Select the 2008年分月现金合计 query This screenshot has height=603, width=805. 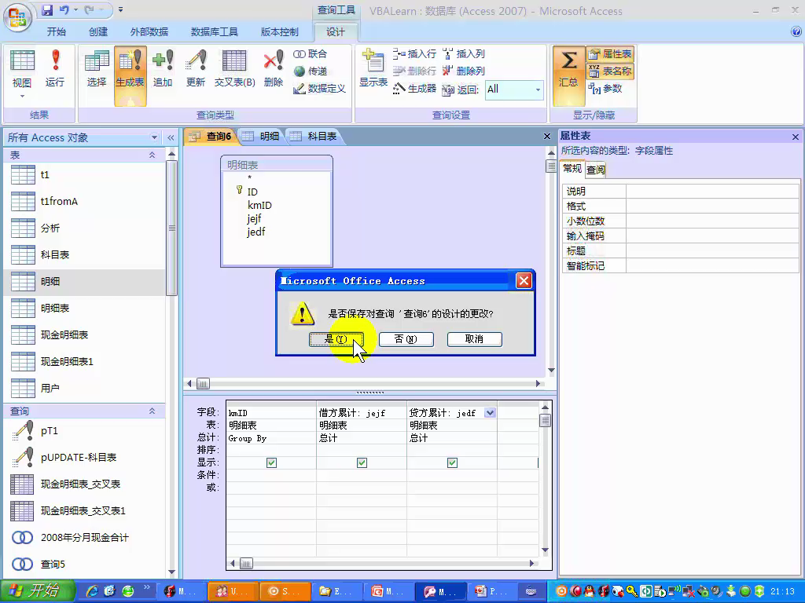click(x=85, y=537)
